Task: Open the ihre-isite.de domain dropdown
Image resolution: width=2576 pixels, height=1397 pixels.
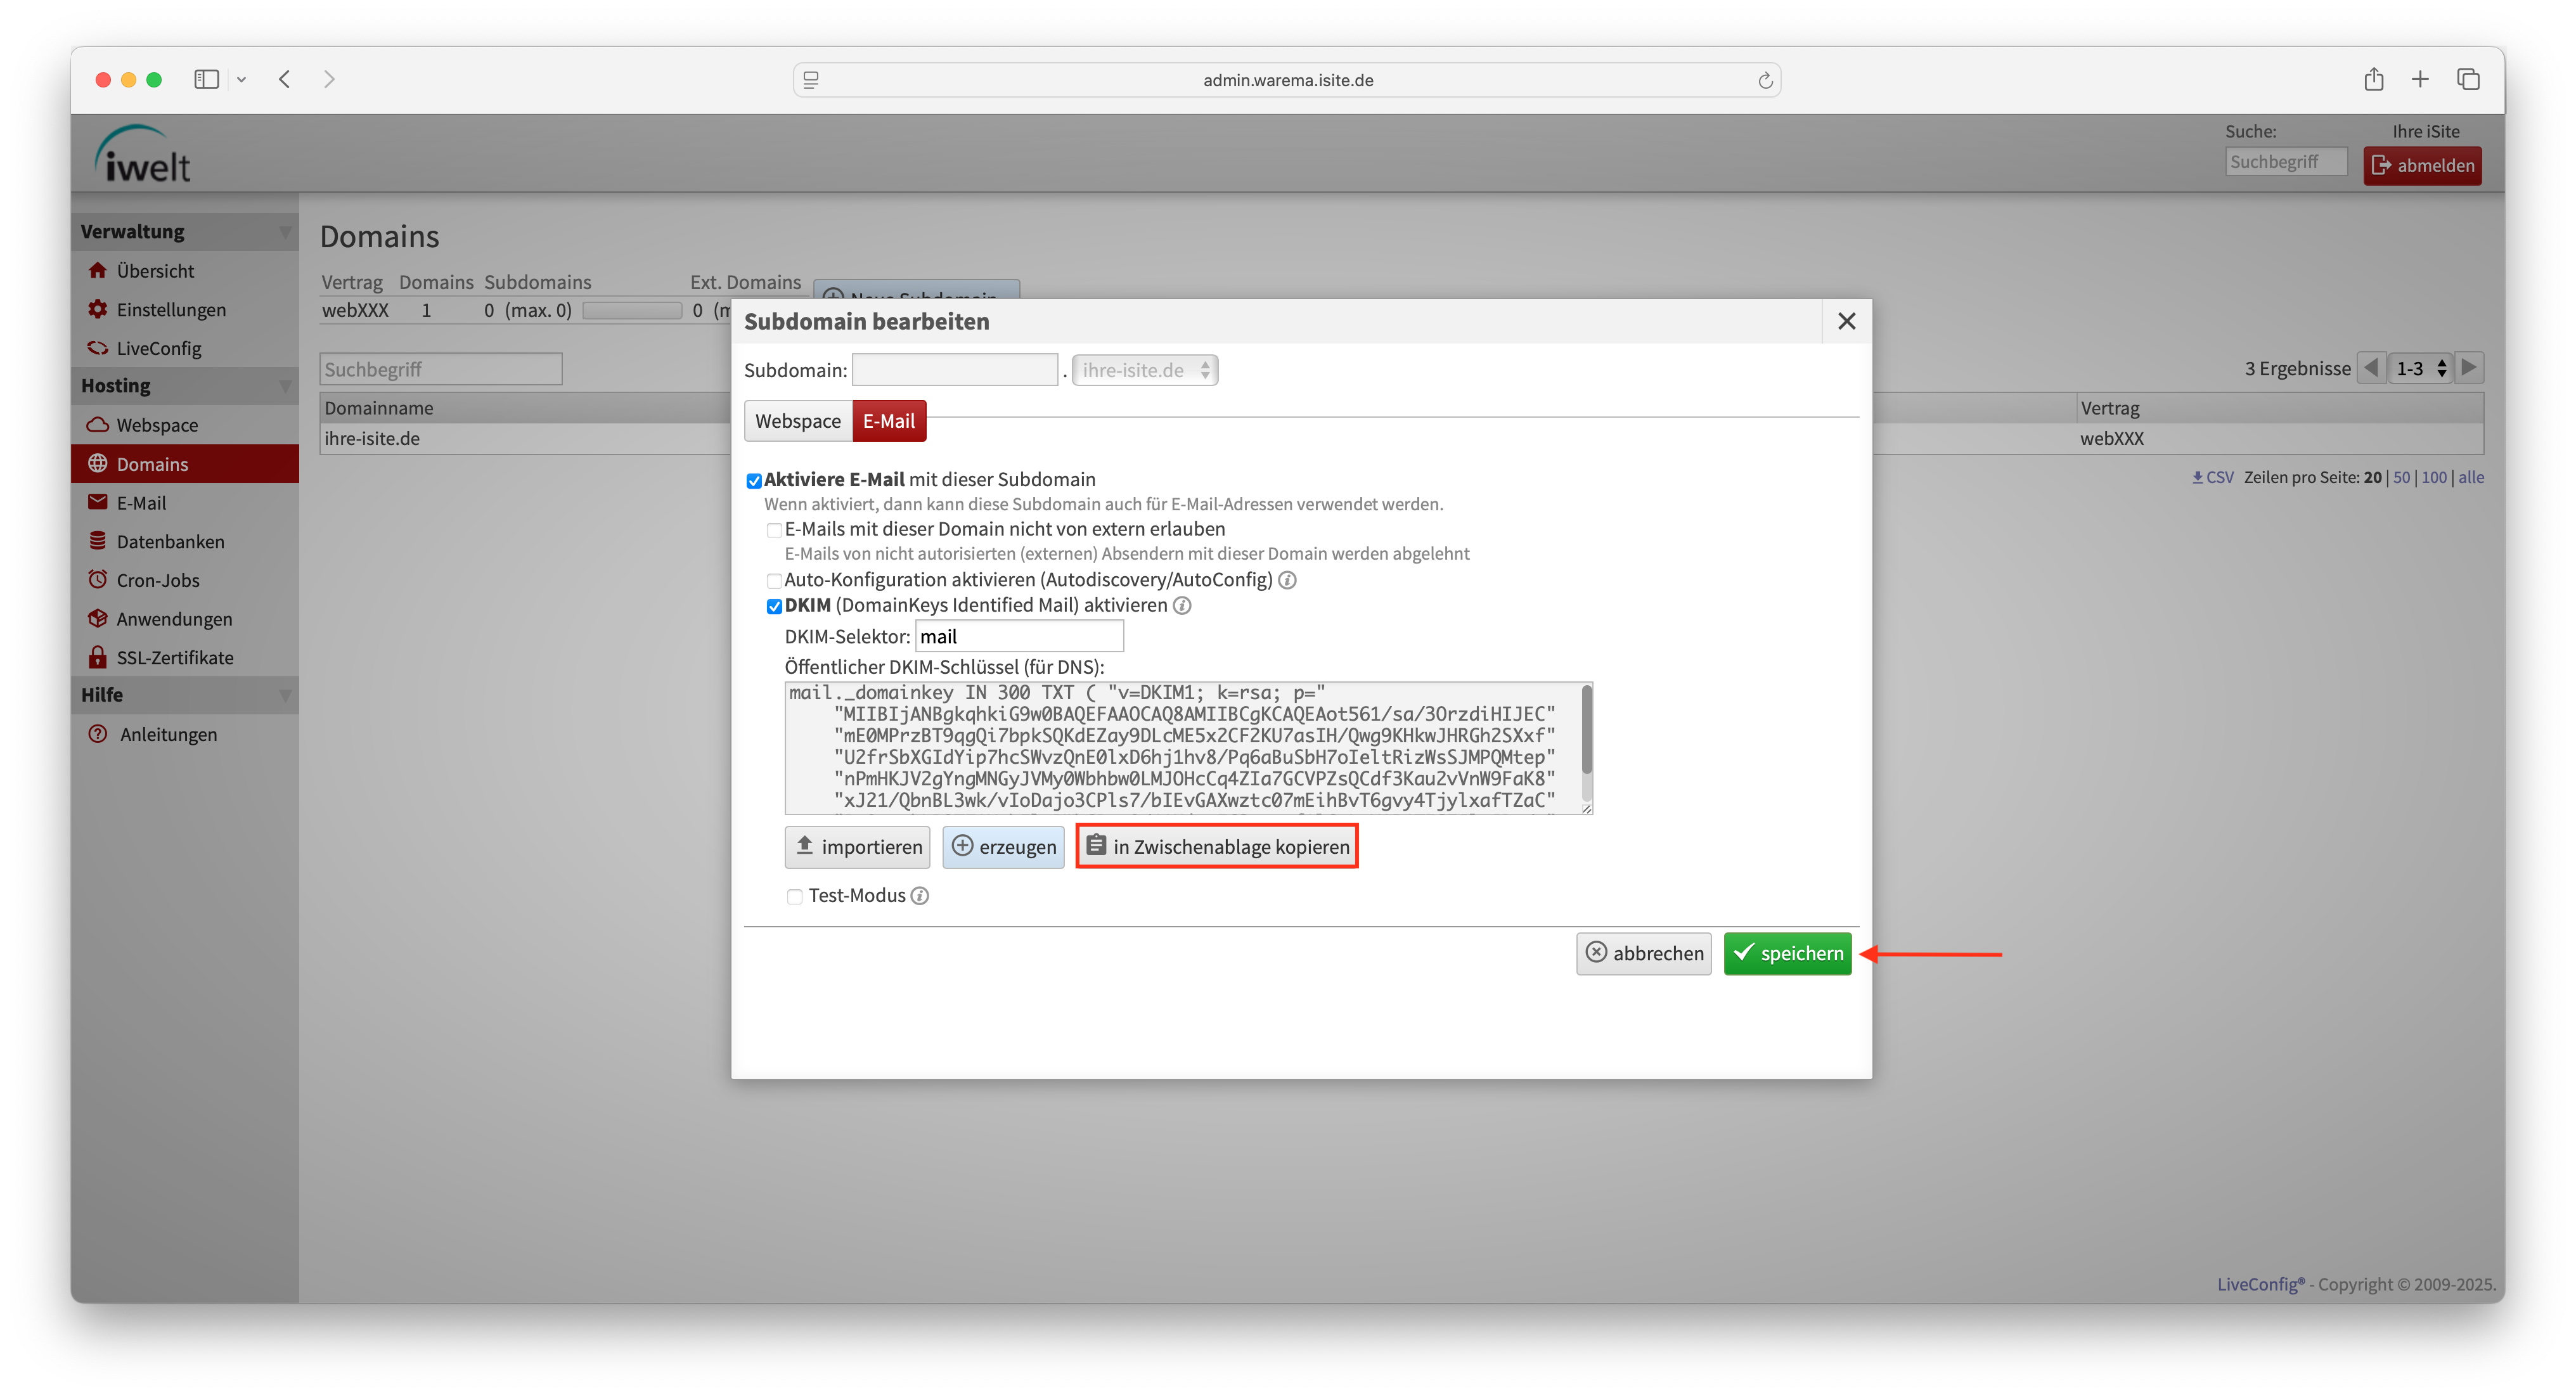Action: pos(1145,370)
